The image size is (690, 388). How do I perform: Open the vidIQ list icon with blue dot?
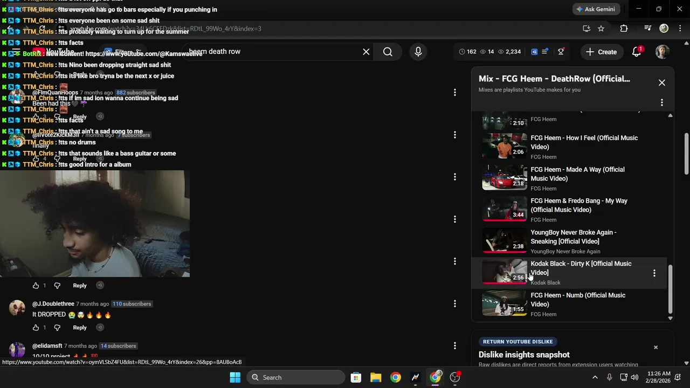[545, 52]
